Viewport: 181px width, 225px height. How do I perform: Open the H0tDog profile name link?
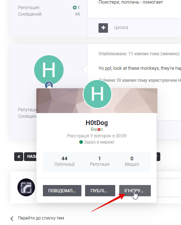pyautogui.click(x=97, y=123)
